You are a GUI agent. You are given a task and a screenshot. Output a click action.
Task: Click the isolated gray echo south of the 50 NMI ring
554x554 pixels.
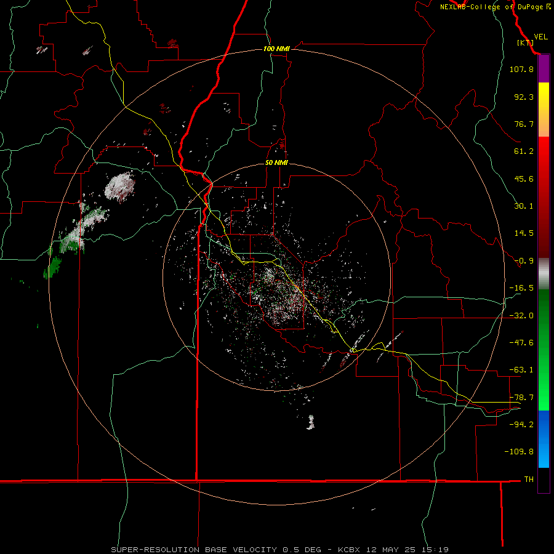coord(311,422)
